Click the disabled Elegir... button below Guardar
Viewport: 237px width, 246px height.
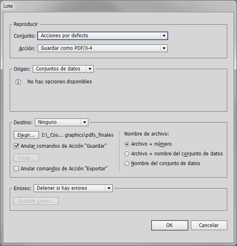[x=26, y=158]
